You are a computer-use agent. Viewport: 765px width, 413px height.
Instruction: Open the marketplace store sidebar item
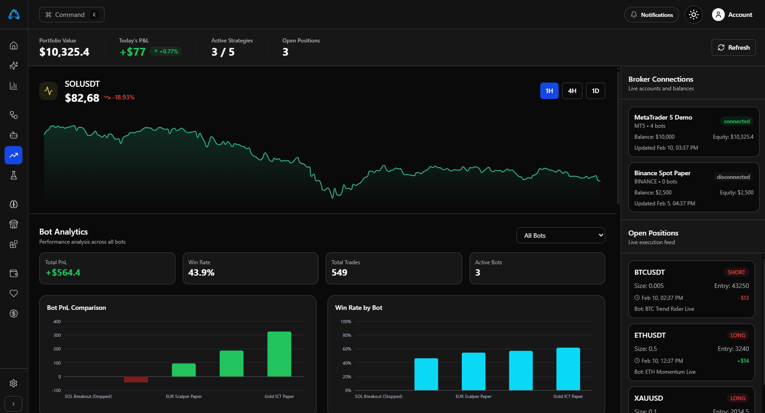pos(14,224)
